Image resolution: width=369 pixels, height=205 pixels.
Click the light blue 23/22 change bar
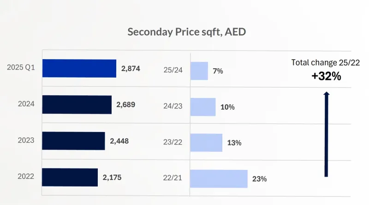click(x=206, y=143)
